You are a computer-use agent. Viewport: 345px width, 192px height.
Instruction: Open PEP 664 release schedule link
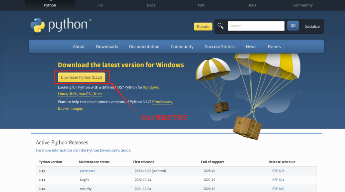(278, 180)
